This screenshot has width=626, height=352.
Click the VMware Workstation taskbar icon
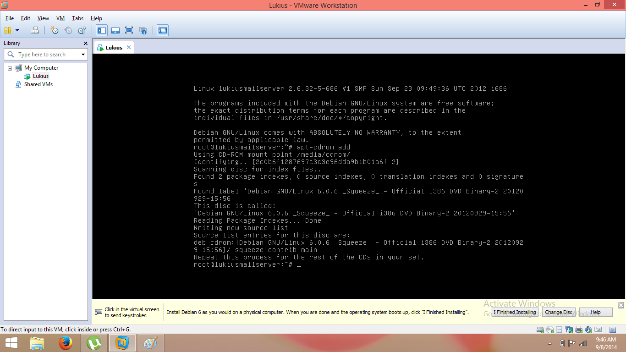click(122, 343)
